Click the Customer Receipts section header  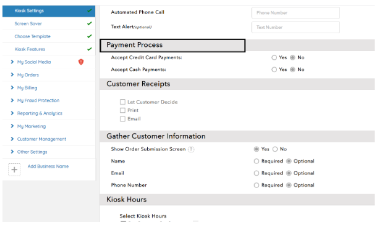coord(237,84)
